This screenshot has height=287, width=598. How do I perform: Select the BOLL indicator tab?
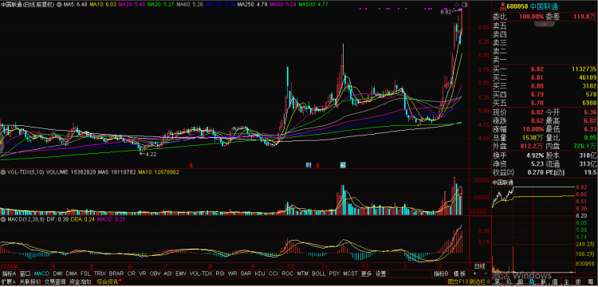click(318, 273)
